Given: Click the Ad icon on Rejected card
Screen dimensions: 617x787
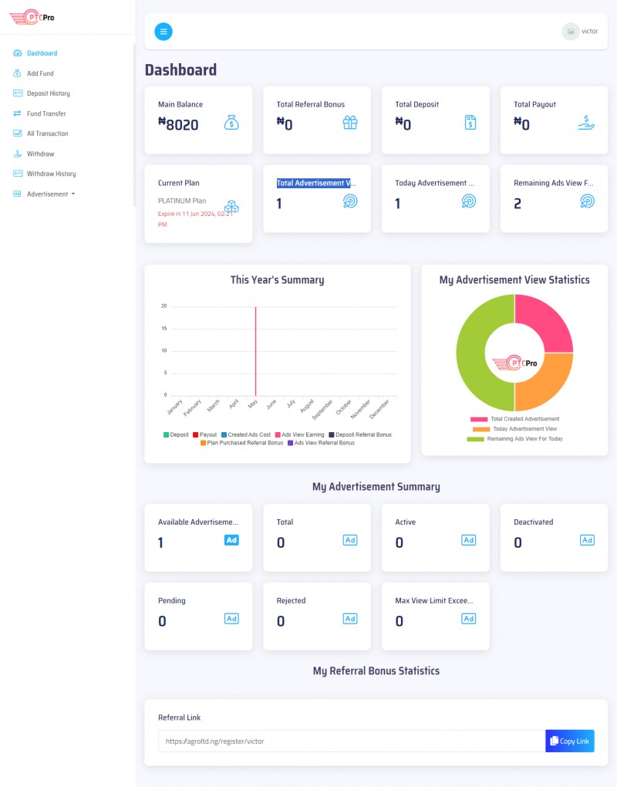Looking at the screenshot, I should (350, 619).
